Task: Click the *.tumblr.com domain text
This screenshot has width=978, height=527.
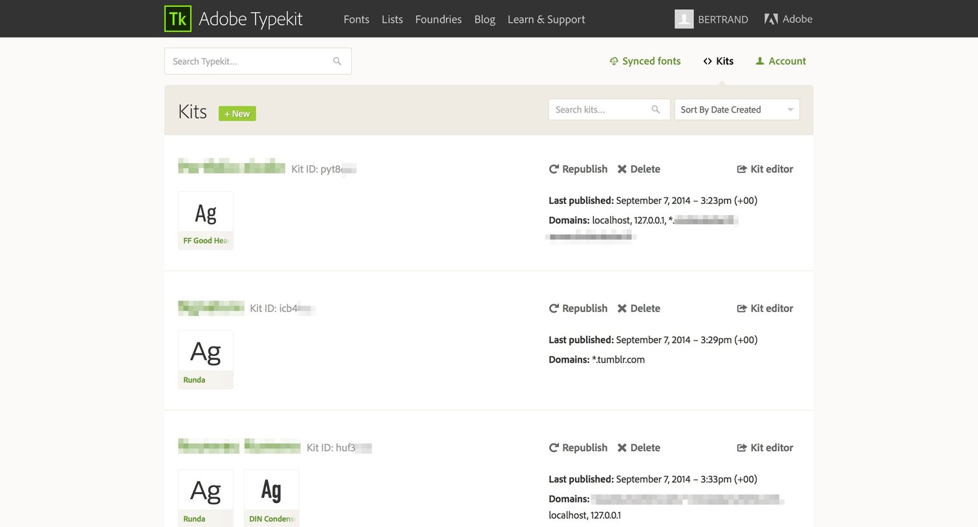Action: (x=618, y=359)
